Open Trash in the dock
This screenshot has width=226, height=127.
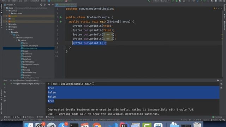point(197,125)
